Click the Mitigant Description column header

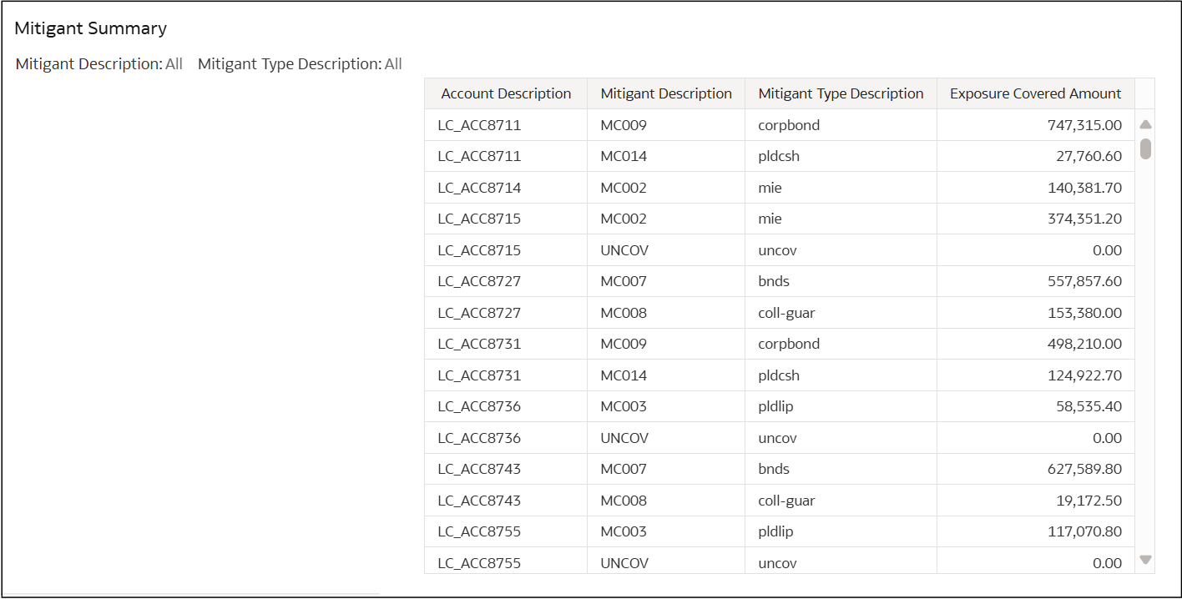[665, 93]
